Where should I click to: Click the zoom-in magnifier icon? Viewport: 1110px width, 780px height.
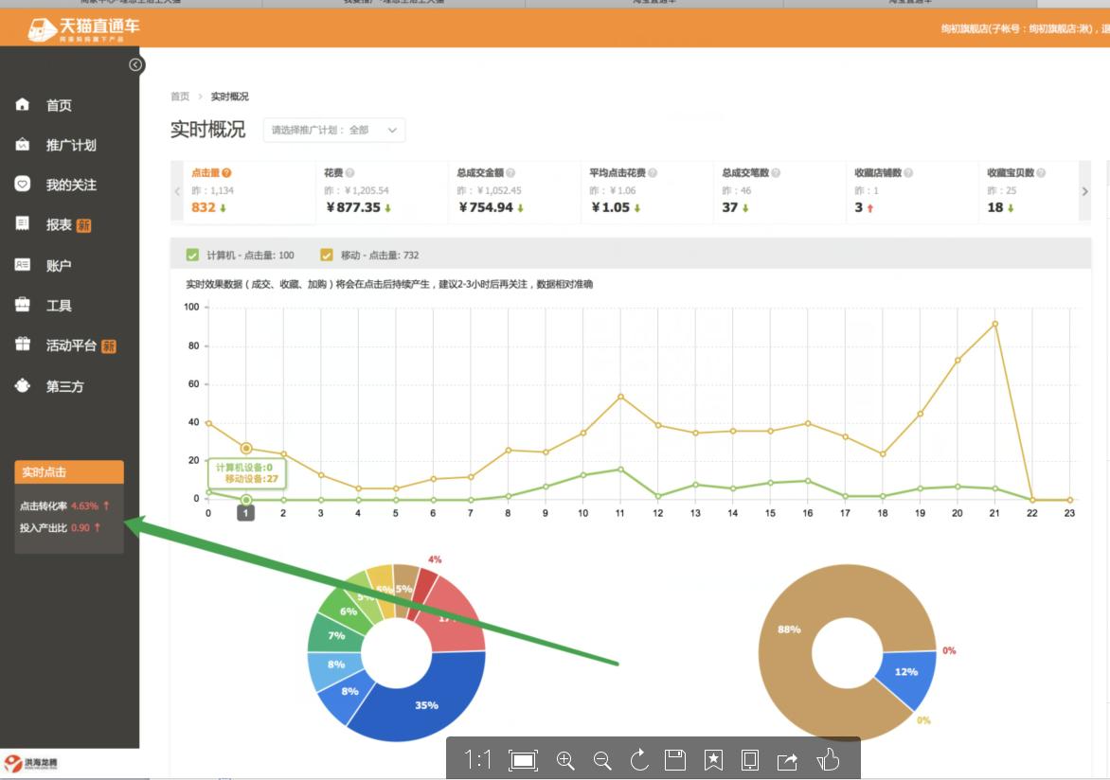[565, 759]
